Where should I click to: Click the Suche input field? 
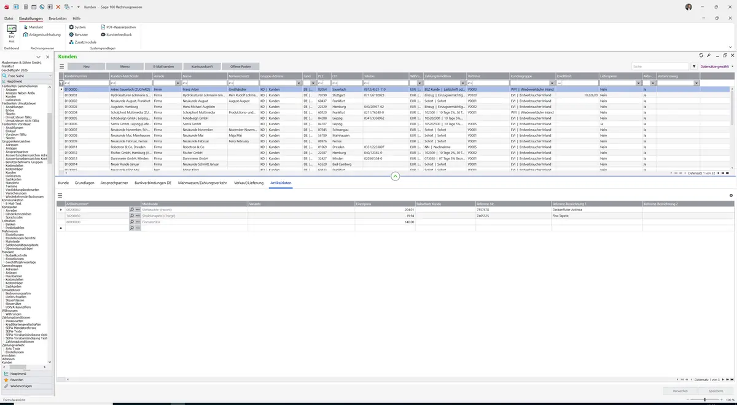660,66
